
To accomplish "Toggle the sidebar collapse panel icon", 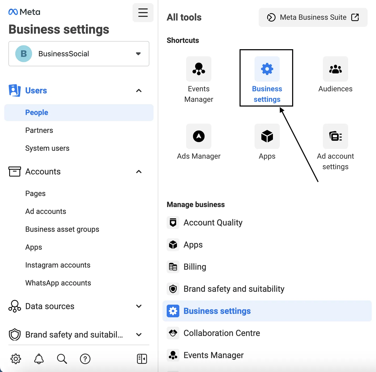I will click(142, 359).
